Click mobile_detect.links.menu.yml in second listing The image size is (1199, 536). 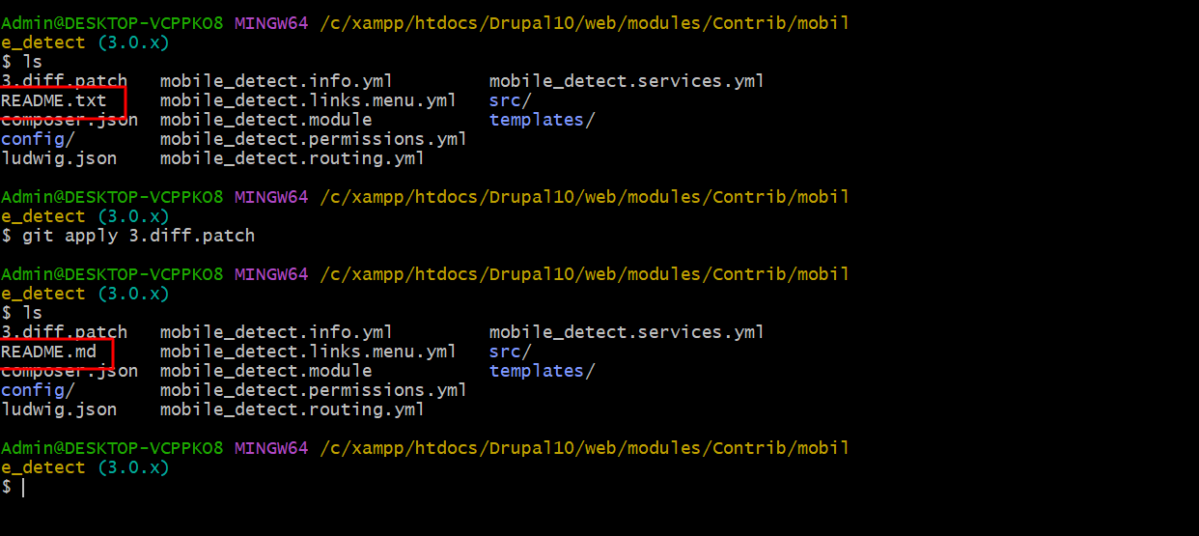308,352
